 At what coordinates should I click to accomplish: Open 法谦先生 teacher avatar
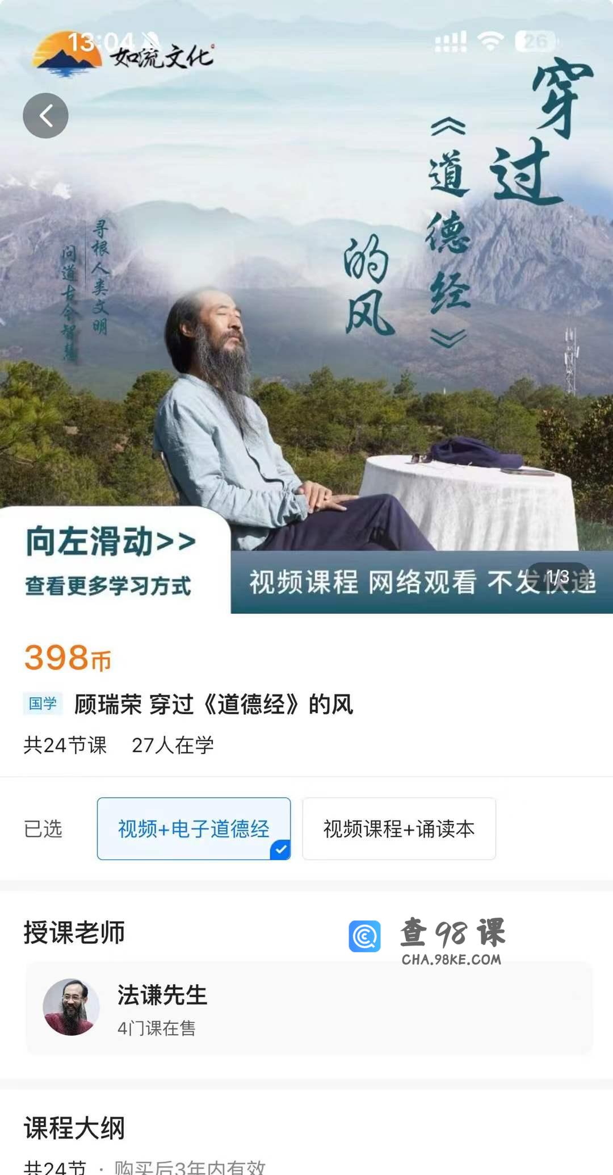click(x=72, y=1007)
